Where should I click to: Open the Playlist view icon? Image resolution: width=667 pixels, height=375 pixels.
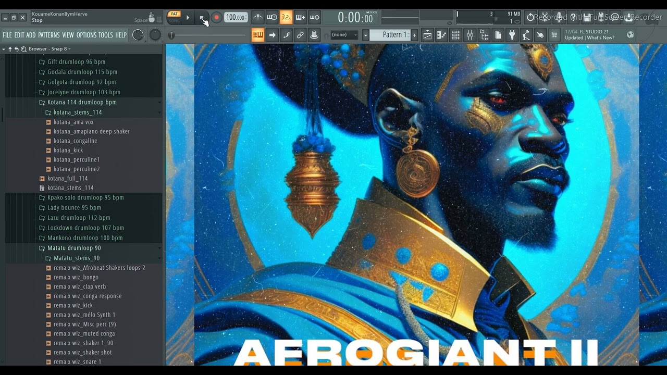[427, 35]
